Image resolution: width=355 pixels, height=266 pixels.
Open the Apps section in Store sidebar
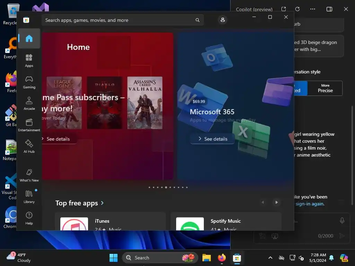click(x=29, y=61)
